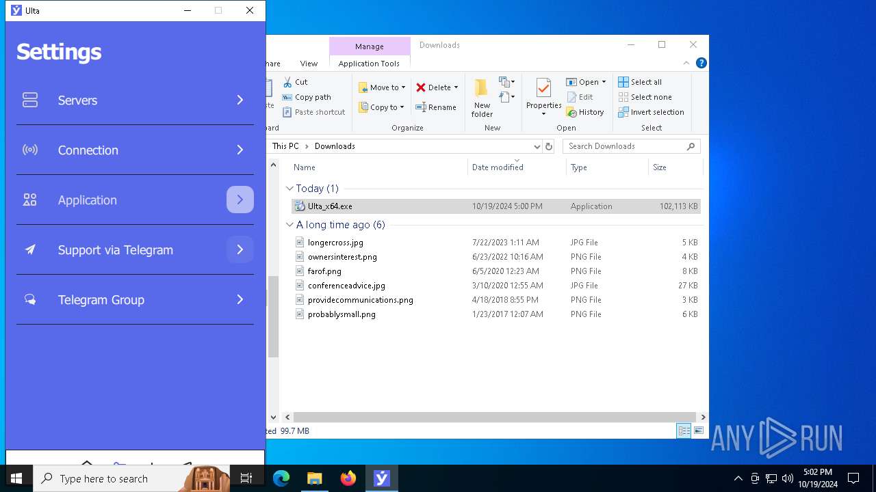Screen dimensions: 876x492
Task: Open Servers settings in Ulta
Action: click(x=135, y=100)
